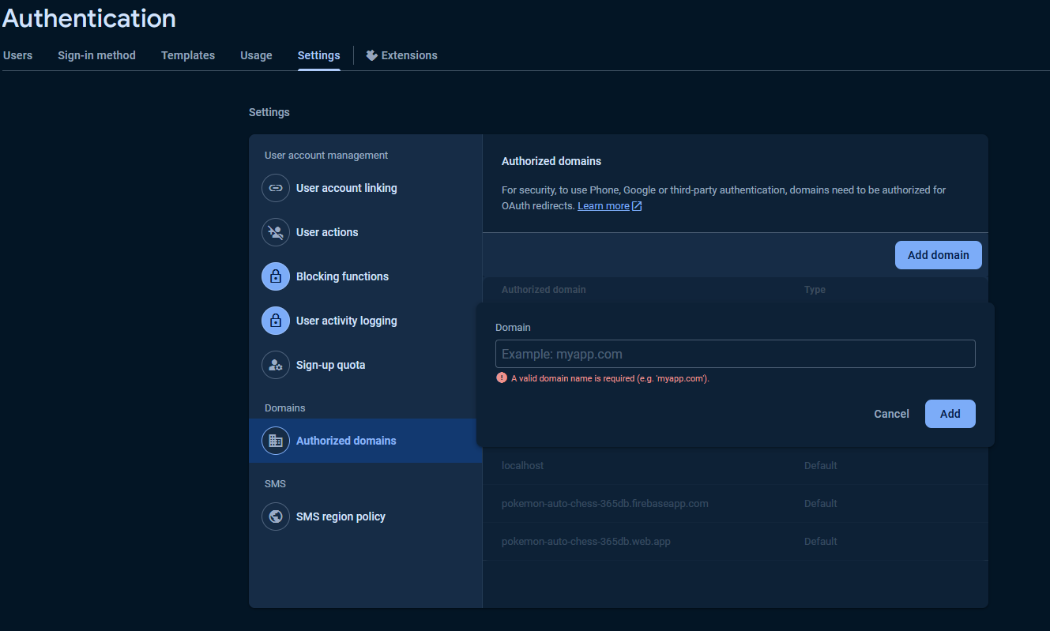Open the Sign-in method tab

96,55
